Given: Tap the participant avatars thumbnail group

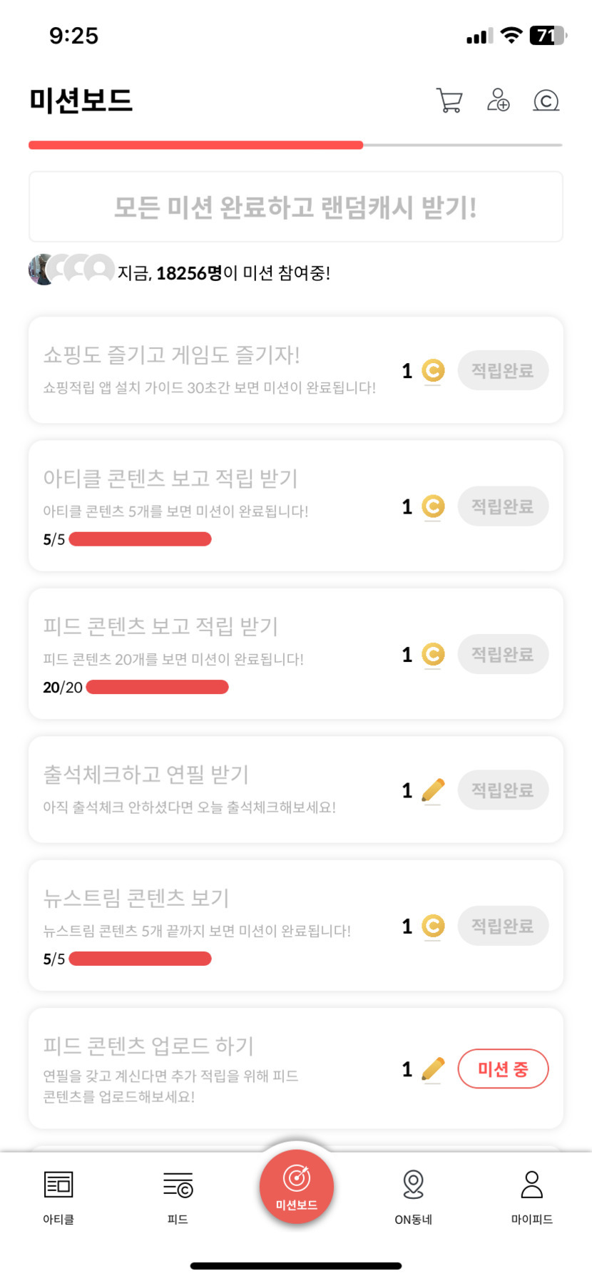Looking at the screenshot, I should coord(71,270).
